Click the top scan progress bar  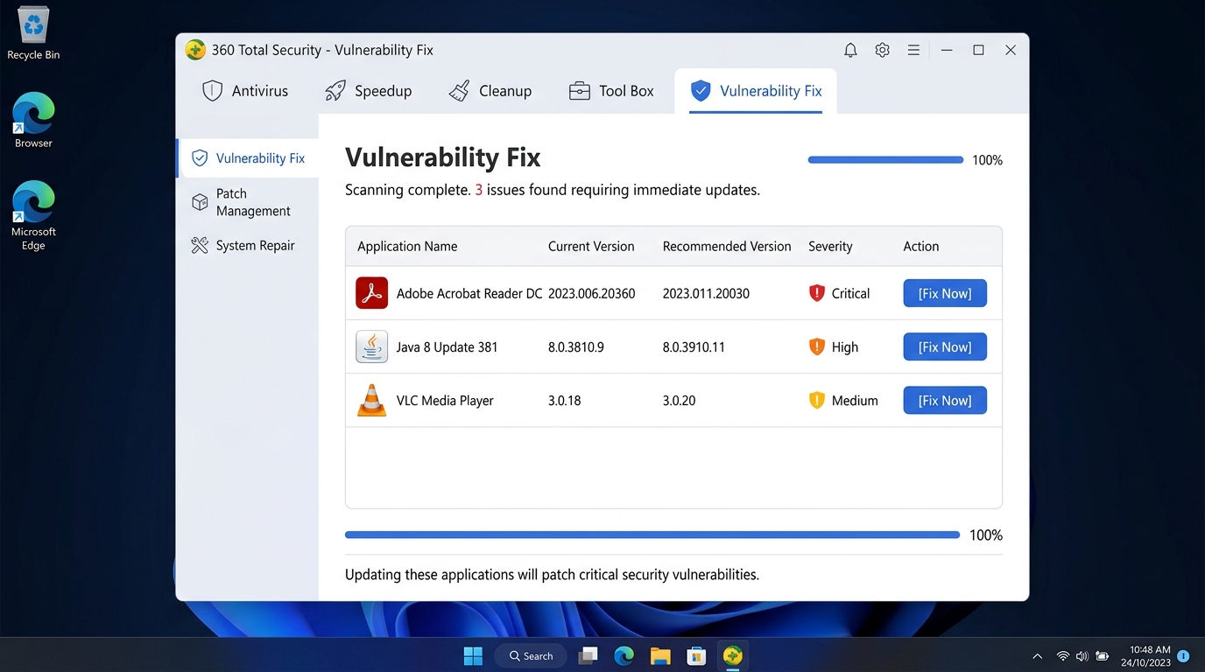[884, 159]
